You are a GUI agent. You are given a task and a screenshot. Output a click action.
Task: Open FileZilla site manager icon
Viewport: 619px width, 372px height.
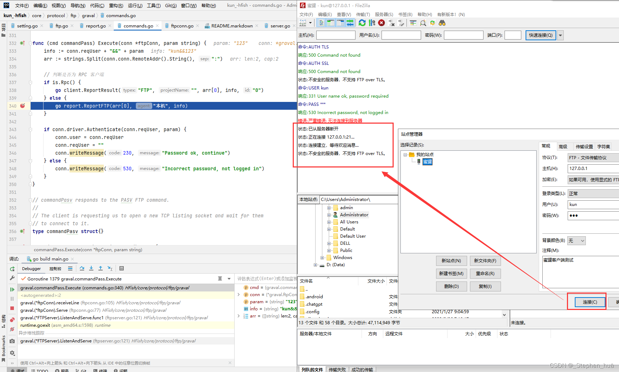coord(303,23)
